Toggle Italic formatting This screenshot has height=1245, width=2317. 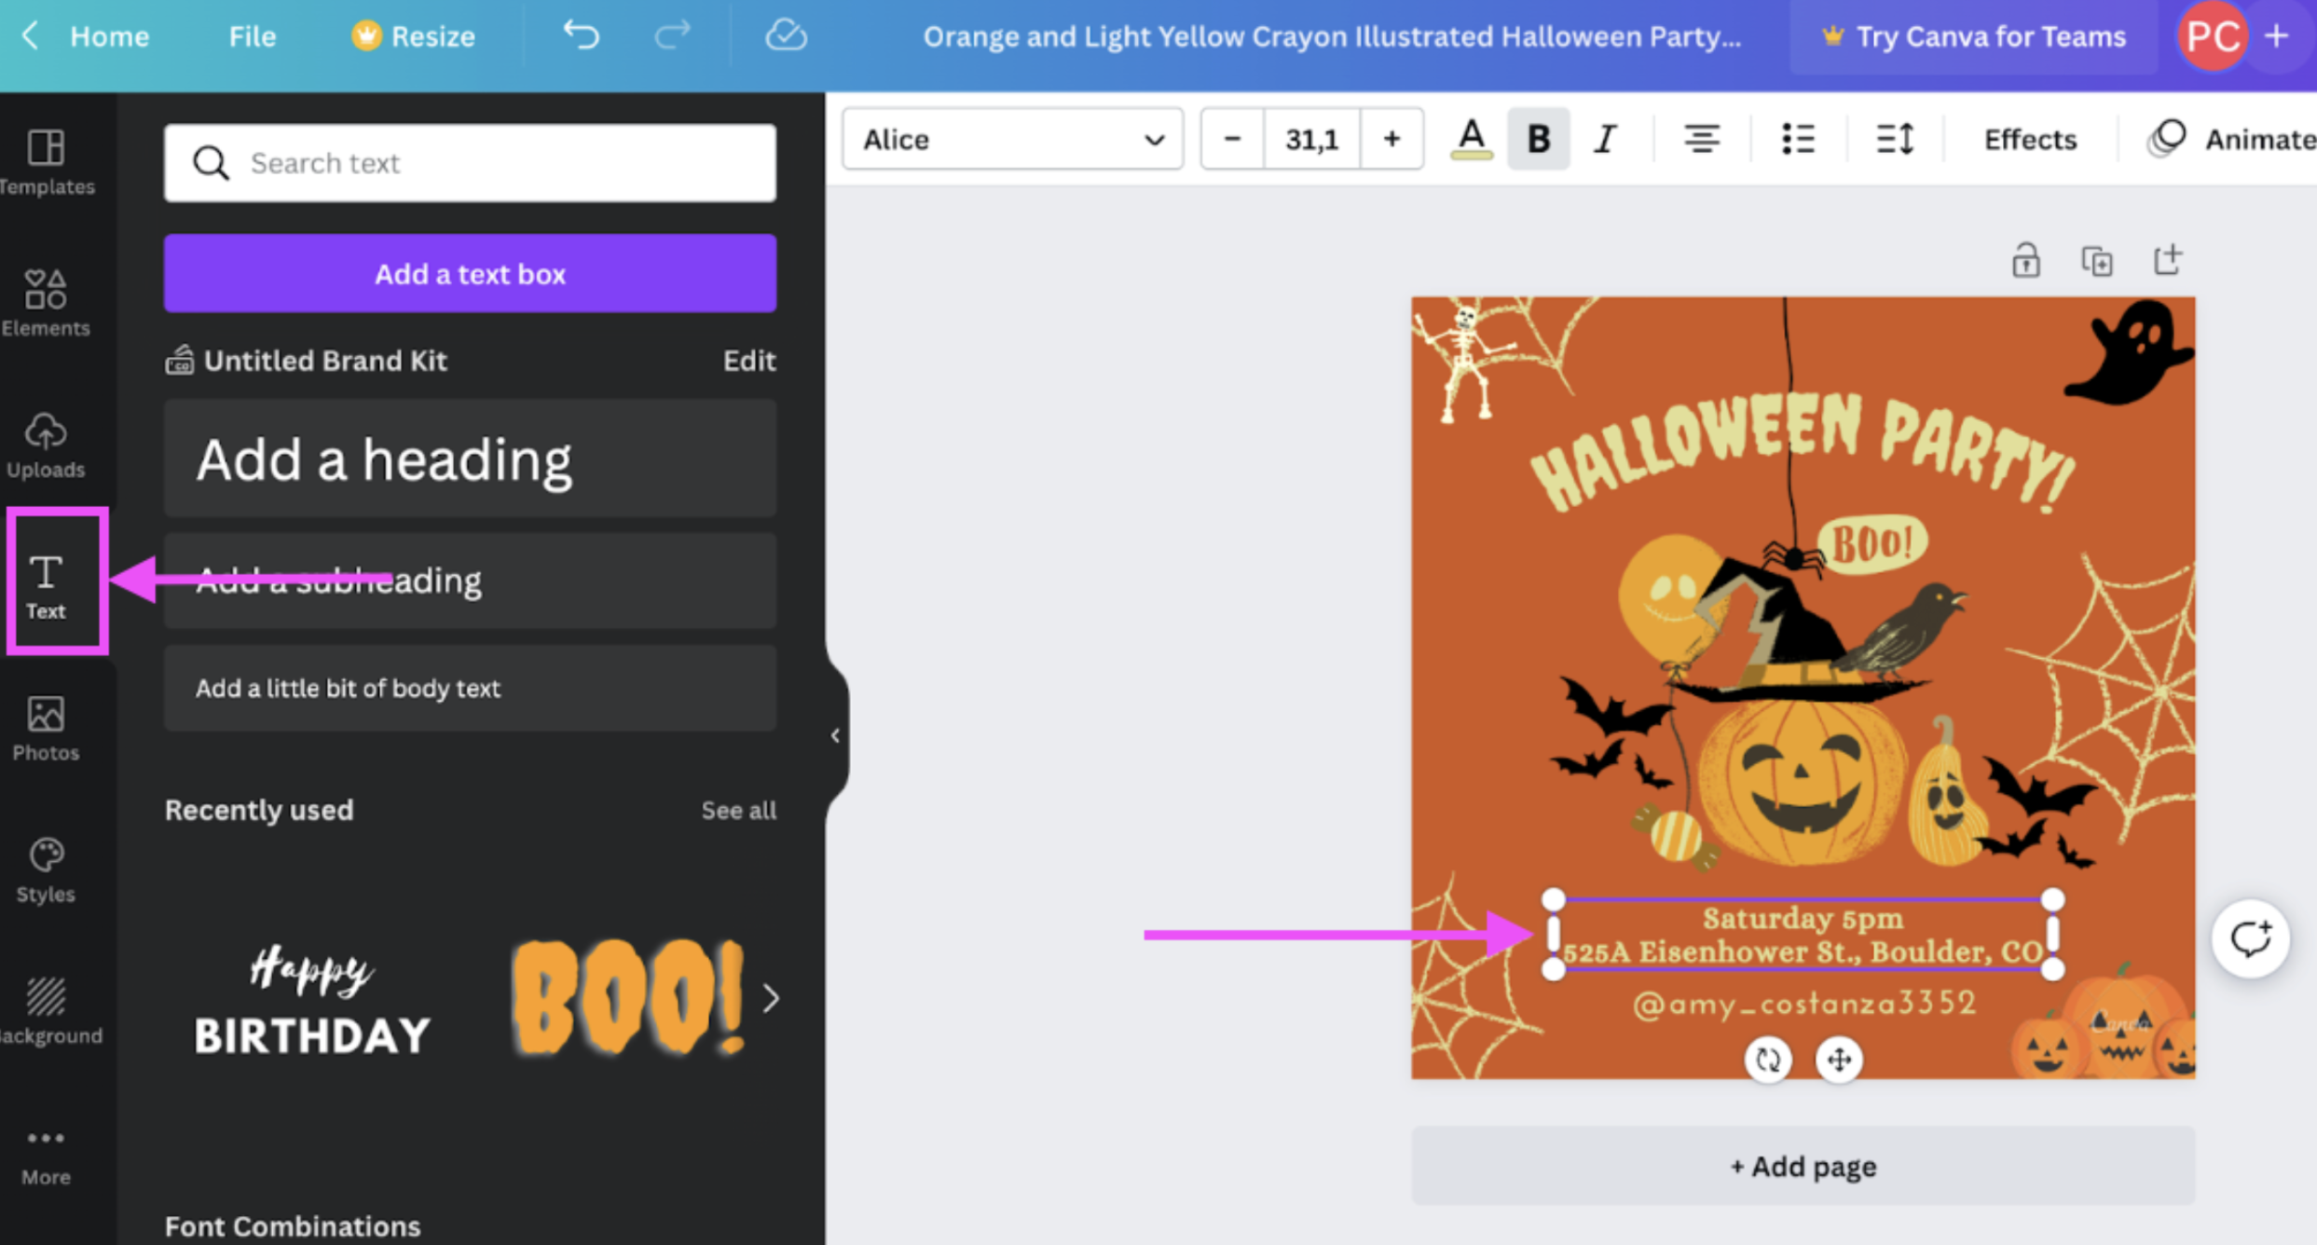(x=1605, y=139)
